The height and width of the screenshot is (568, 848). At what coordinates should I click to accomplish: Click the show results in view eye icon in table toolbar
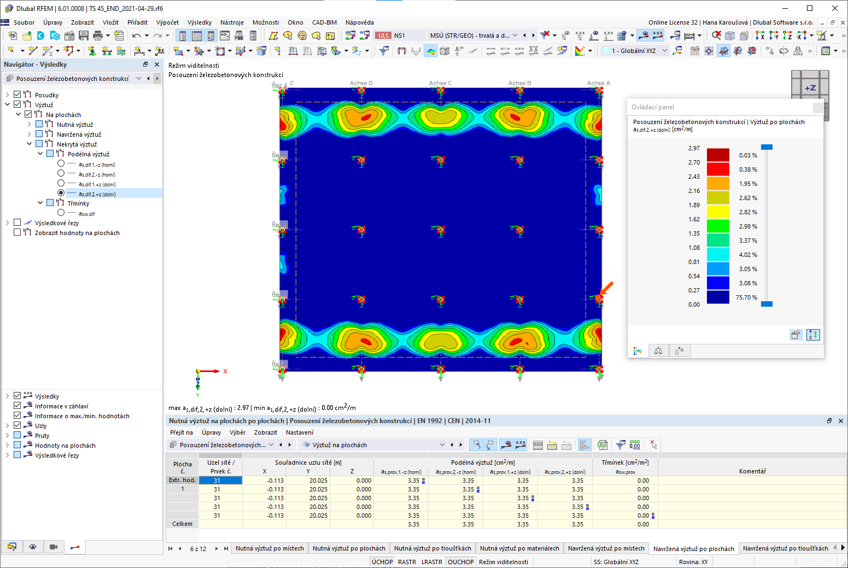(x=507, y=445)
